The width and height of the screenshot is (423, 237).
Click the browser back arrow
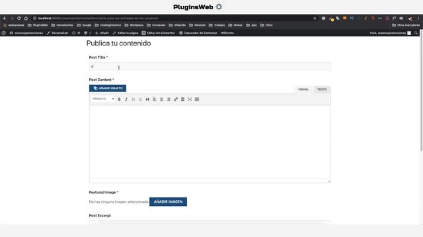pos(5,18)
